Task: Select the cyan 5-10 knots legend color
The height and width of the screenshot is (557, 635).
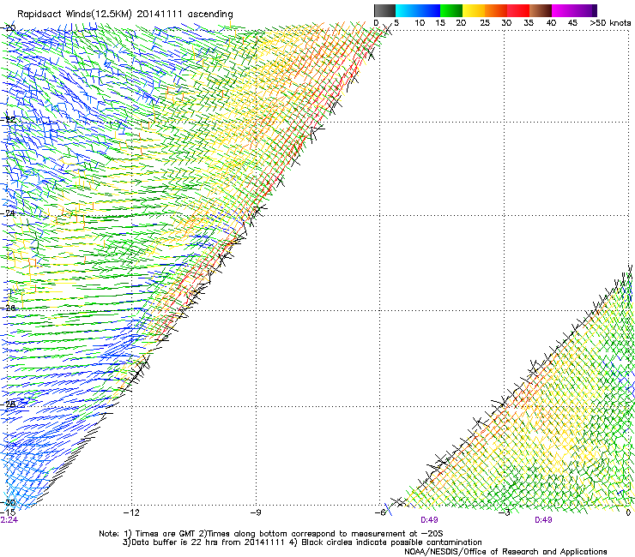Action: [407, 10]
